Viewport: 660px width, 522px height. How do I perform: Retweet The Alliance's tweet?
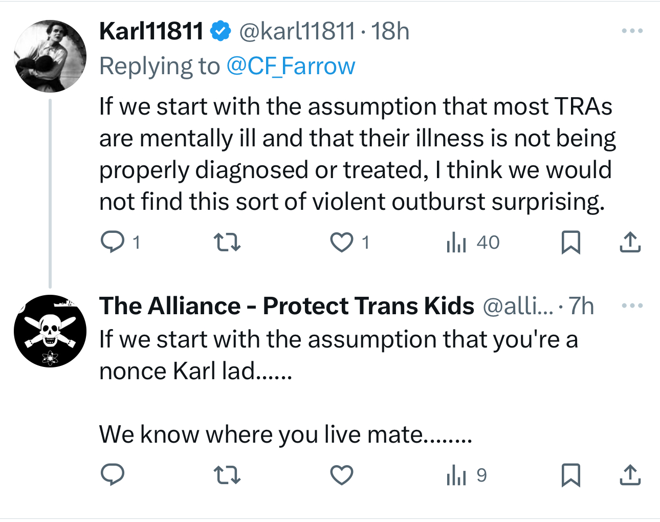[227, 475]
